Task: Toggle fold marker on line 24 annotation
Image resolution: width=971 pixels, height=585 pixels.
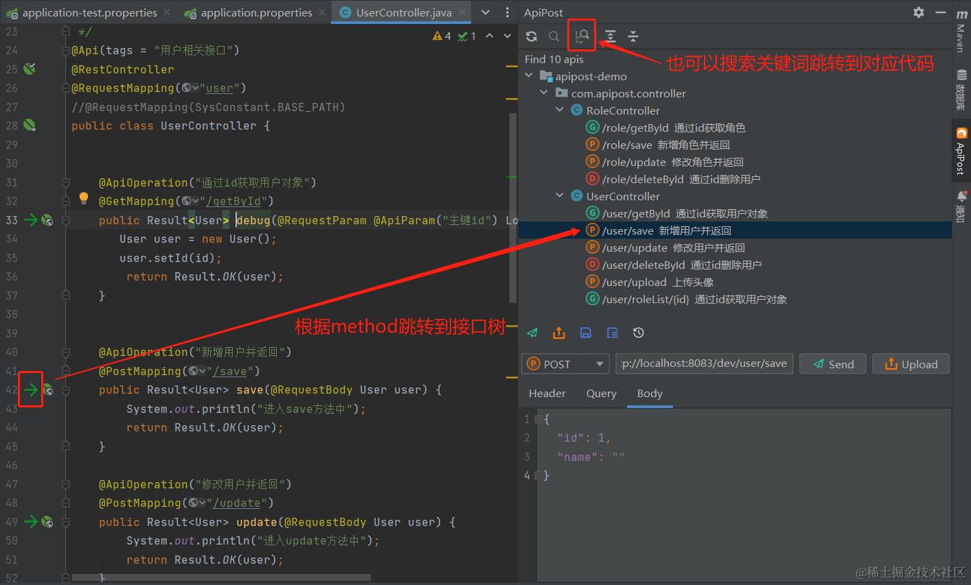Action: (x=66, y=50)
